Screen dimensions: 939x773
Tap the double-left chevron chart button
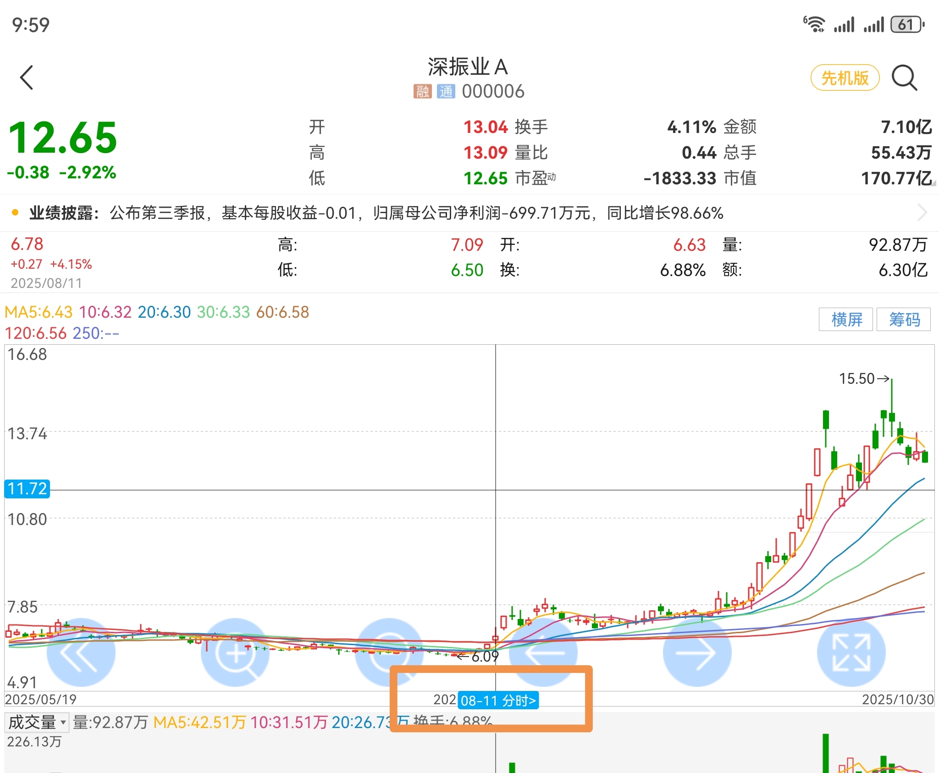pyautogui.click(x=81, y=652)
